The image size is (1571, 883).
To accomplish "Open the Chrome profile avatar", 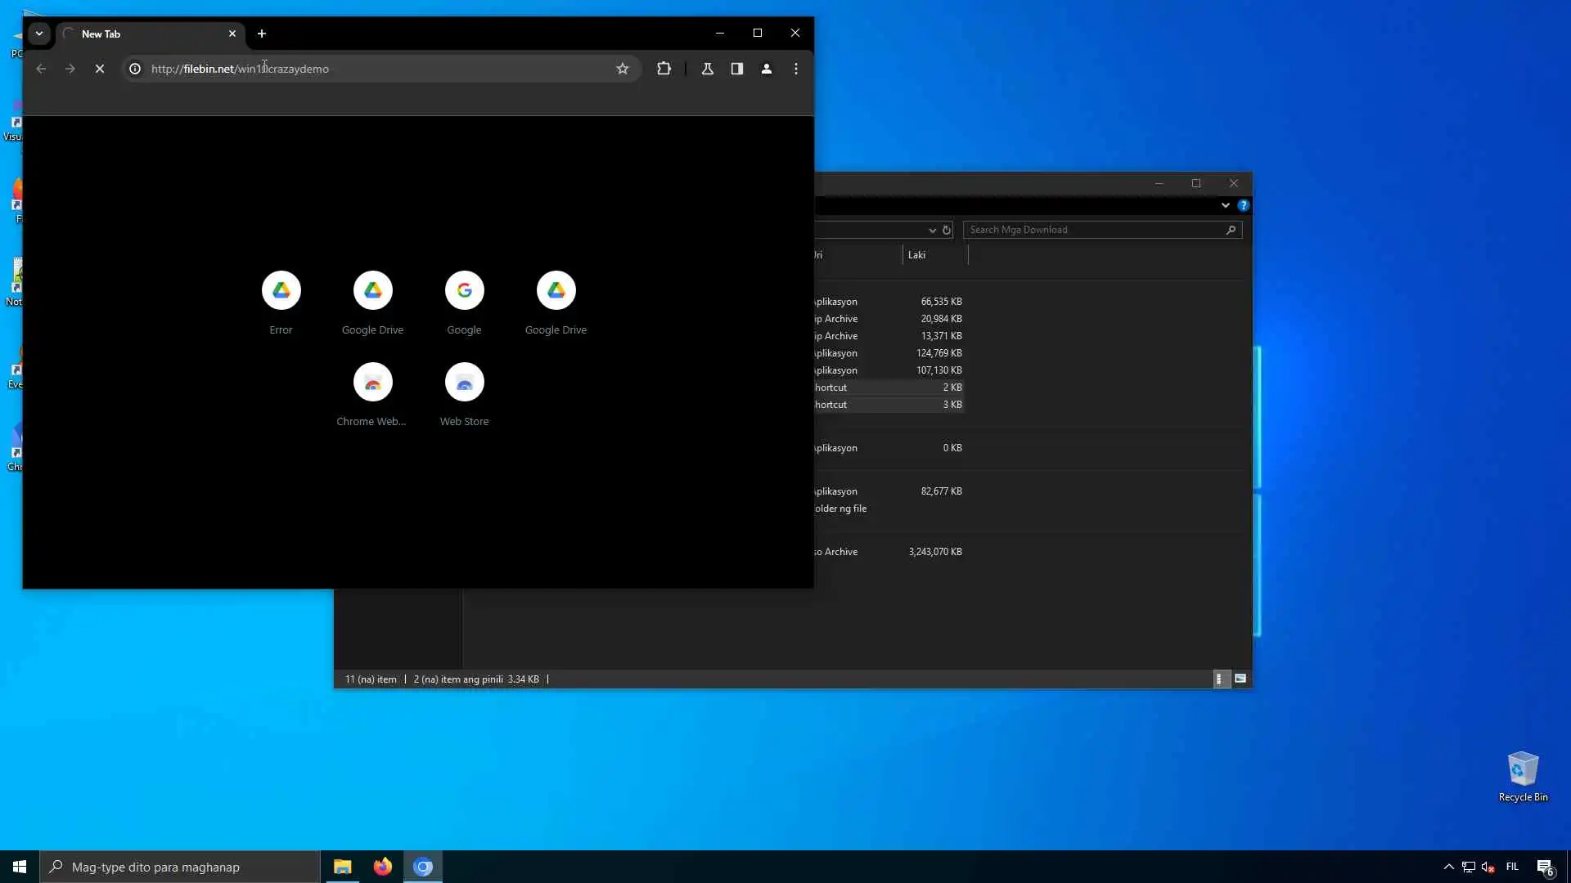I will [767, 69].
